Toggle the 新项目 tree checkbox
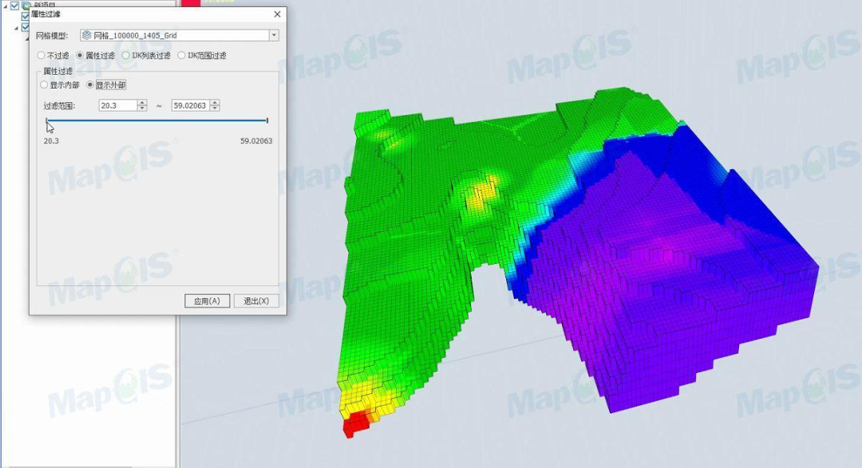Viewport: 862px width, 468px height. [x=15, y=6]
